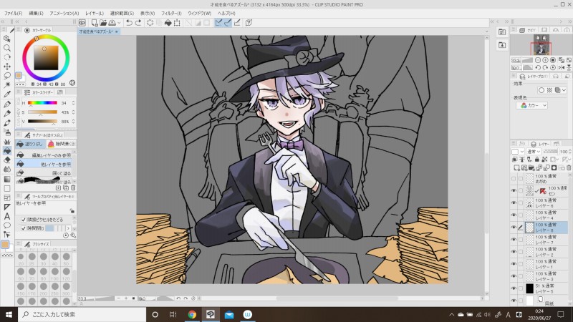Viewport: 573px width, 322px height.
Task: Select the 囲って塗る subtool
Action: [x=44, y=172]
